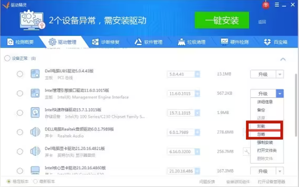Open version dropdown showing 5.0.4.43

point(197,74)
